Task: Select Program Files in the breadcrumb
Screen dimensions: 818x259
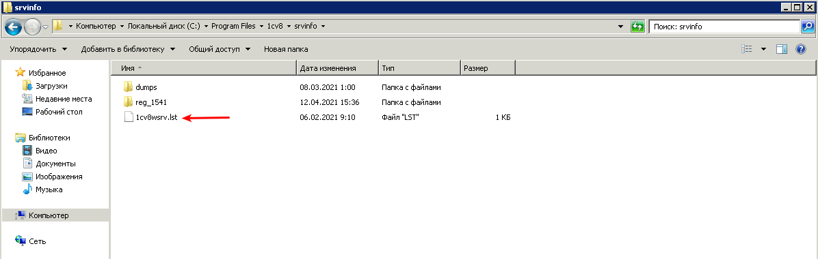Action: tap(233, 26)
